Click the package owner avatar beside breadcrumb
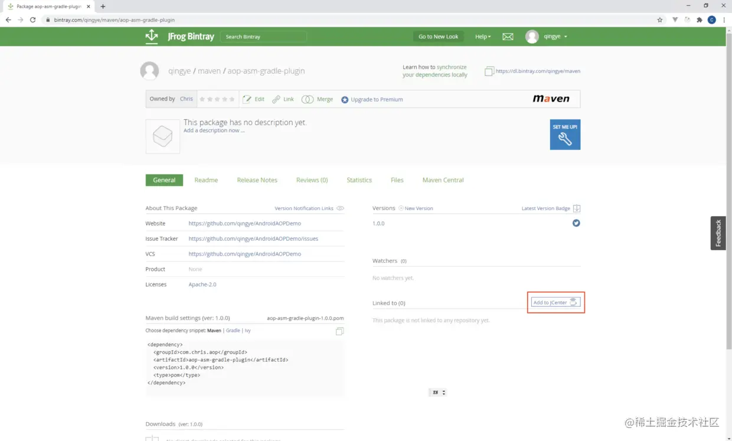The image size is (732, 441). 149,71
